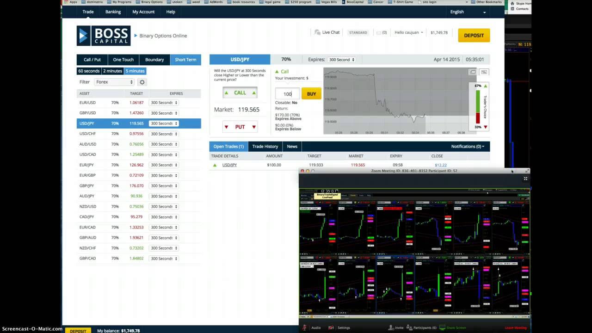The width and height of the screenshot is (592, 333).
Task: Open the Other Bookmarks folder
Action: pyautogui.click(x=486, y=2)
